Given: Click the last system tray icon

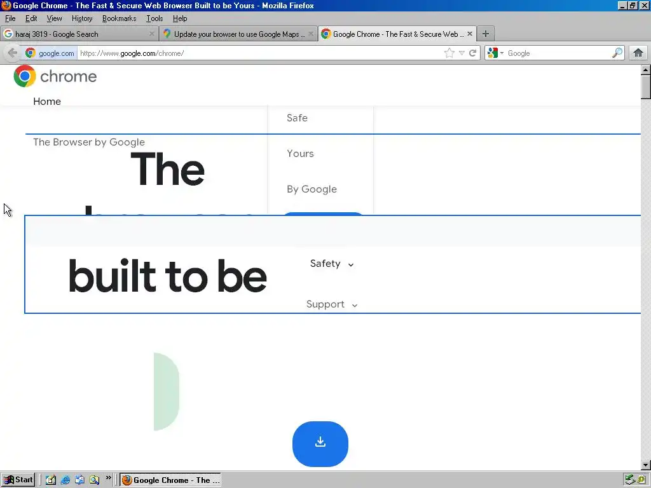Looking at the screenshot, I should pos(642,480).
